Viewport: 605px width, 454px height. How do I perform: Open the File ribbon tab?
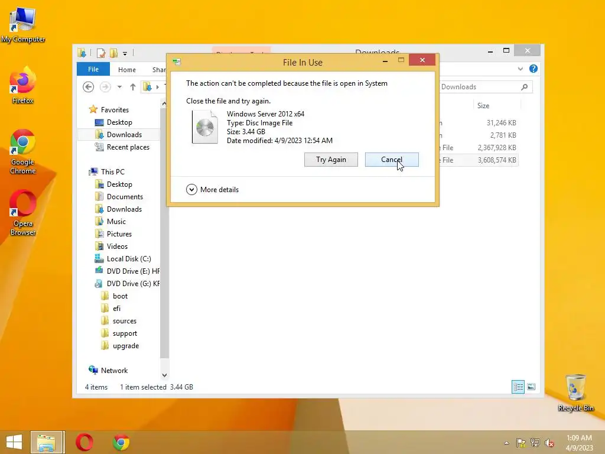pyautogui.click(x=93, y=69)
